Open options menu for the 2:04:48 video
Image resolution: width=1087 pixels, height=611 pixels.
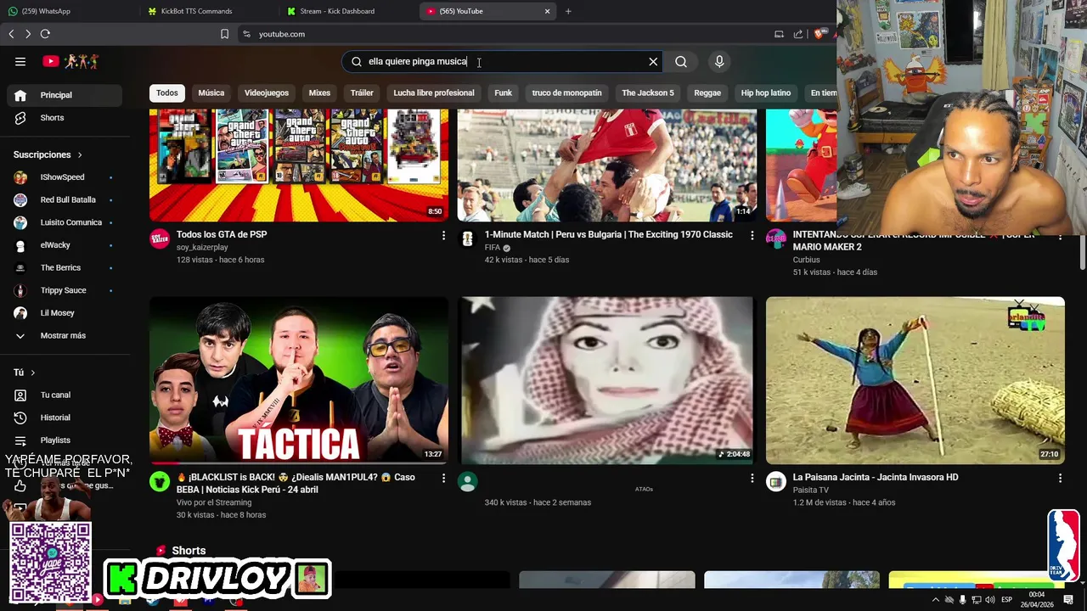pos(752,478)
